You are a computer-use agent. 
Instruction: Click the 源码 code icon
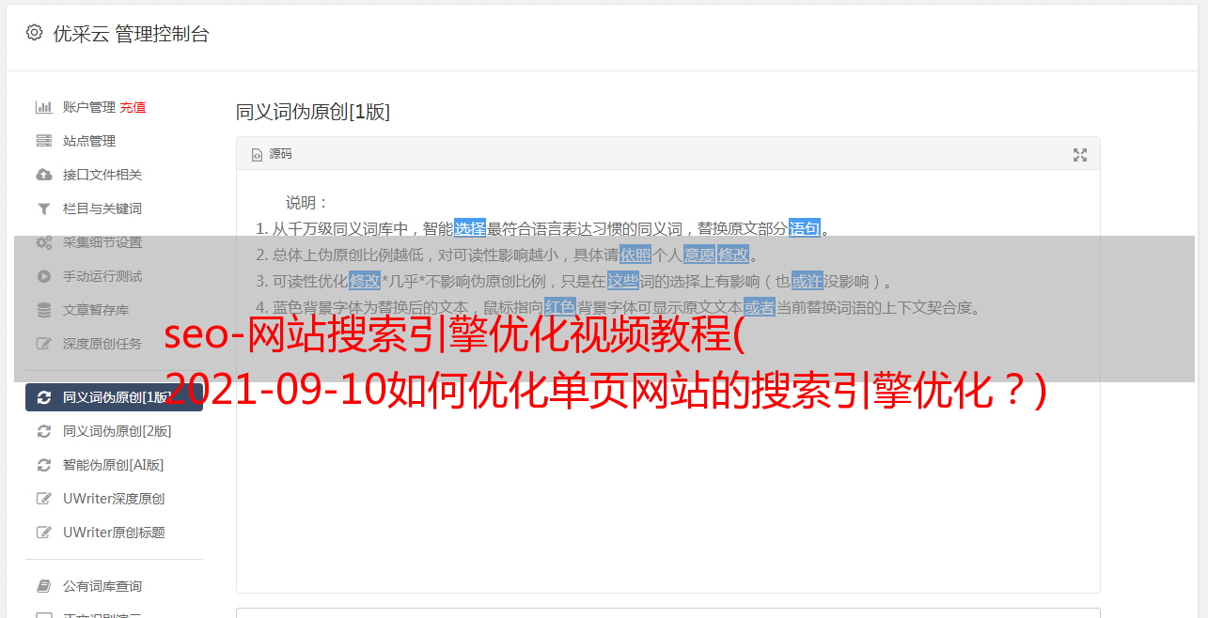click(257, 155)
